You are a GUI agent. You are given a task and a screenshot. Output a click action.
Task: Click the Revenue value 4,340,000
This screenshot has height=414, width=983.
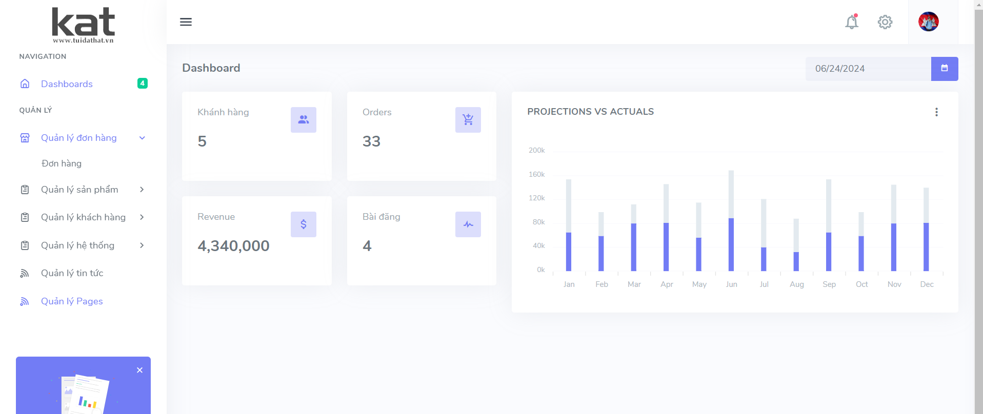point(233,246)
